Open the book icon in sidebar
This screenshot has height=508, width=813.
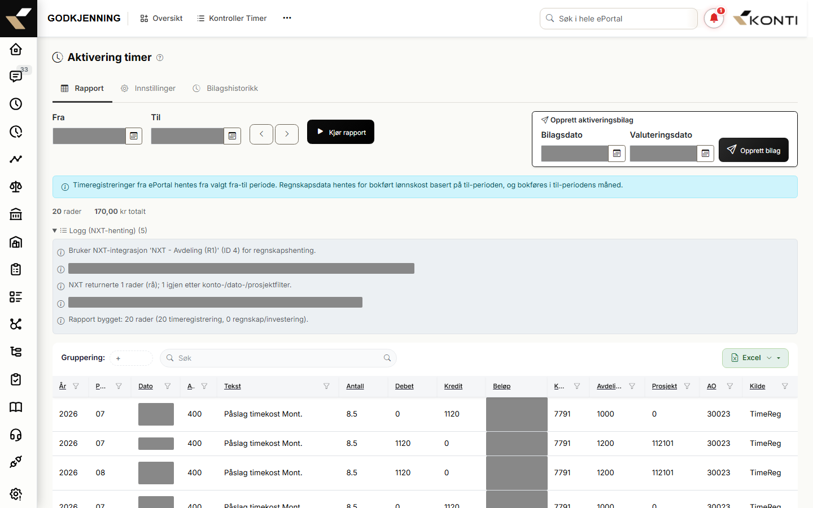pos(16,408)
